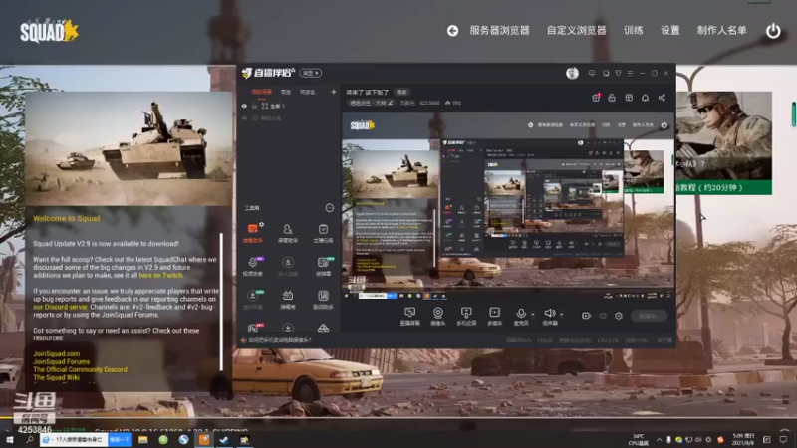Image resolution: width=797 pixels, height=448 pixels.
Task: Expand the microphone volume arrow
Action: 533,314
